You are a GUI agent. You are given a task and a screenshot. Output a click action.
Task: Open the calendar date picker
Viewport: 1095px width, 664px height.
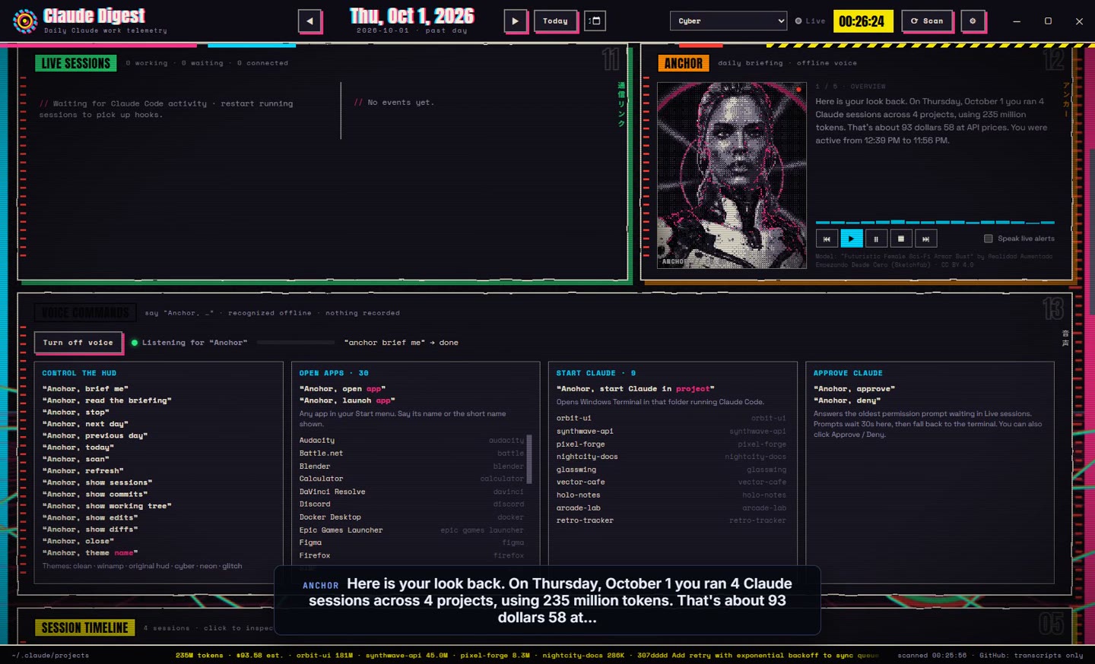tap(595, 21)
